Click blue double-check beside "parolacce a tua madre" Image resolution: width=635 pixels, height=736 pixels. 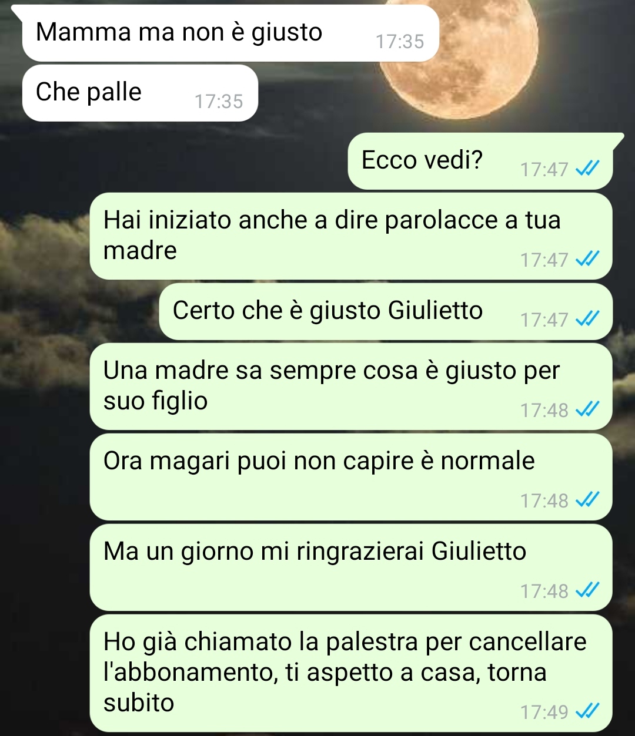tap(587, 259)
